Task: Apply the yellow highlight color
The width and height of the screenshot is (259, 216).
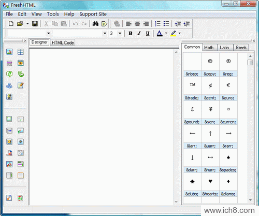Action: click(174, 33)
